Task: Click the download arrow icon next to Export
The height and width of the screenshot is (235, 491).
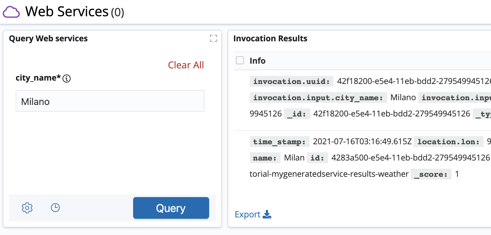Action: click(267, 214)
